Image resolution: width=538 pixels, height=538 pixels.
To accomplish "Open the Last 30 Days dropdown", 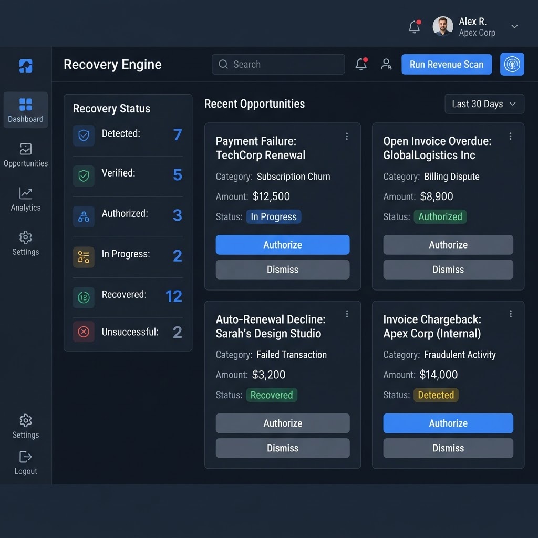I will 484,104.
